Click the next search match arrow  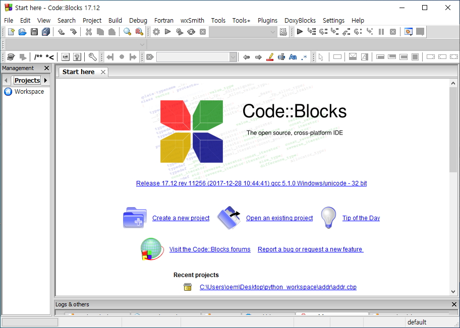tap(258, 57)
